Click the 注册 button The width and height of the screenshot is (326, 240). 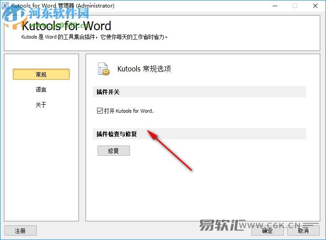[20, 231]
